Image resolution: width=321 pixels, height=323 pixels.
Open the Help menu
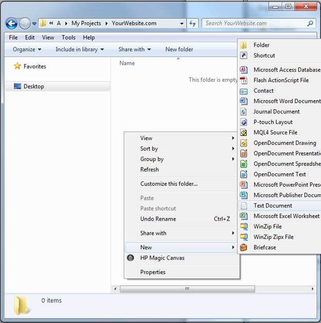point(88,38)
